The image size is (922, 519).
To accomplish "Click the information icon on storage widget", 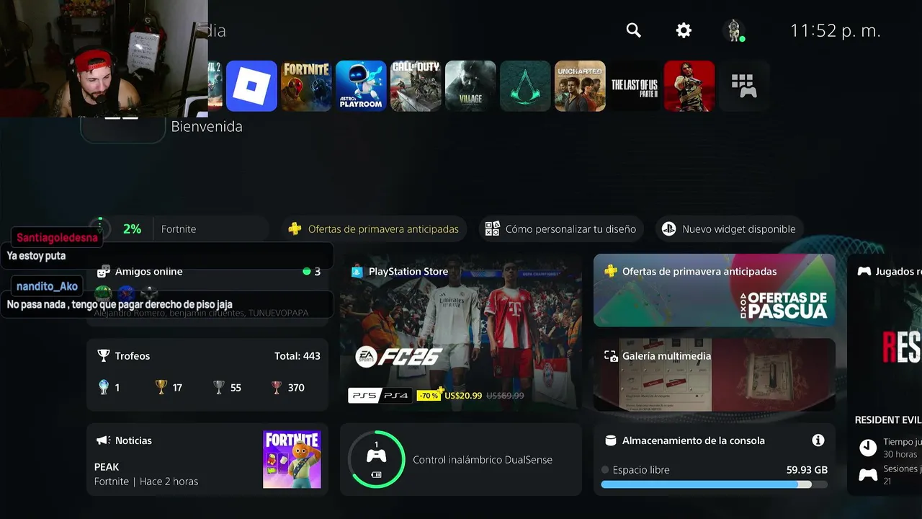I will click(818, 440).
